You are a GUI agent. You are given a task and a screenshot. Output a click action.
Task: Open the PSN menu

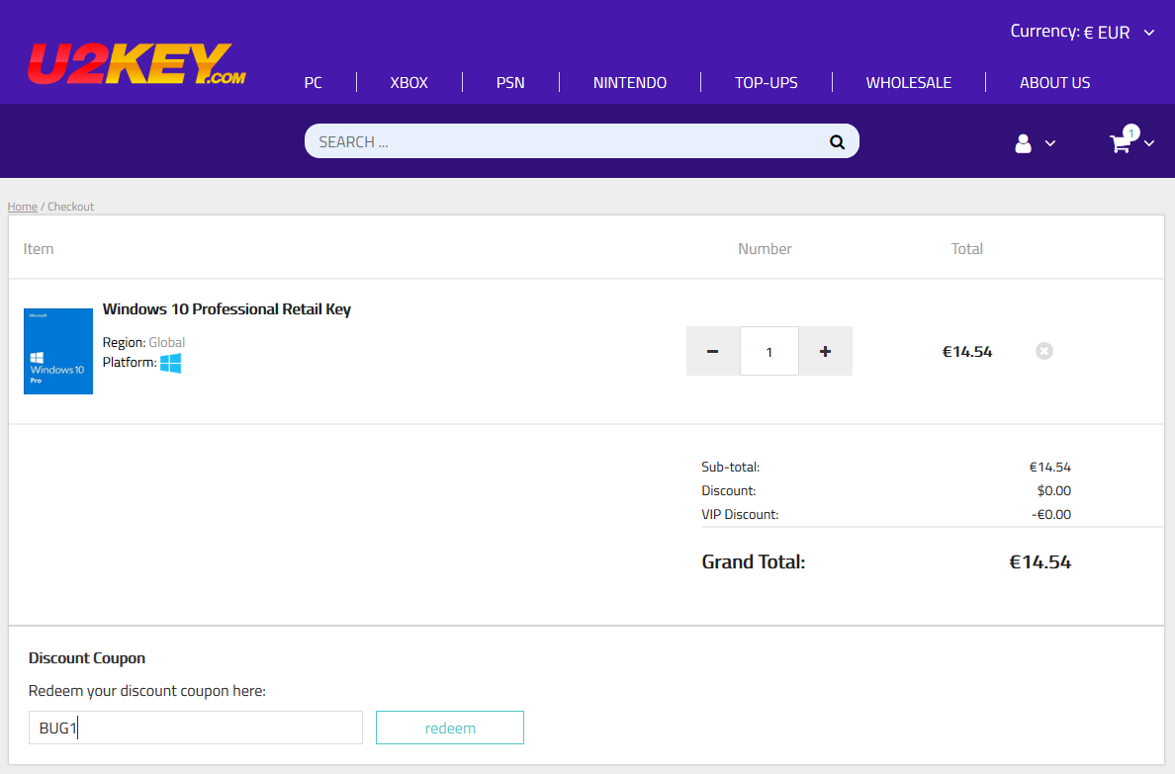click(x=510, y=82)
